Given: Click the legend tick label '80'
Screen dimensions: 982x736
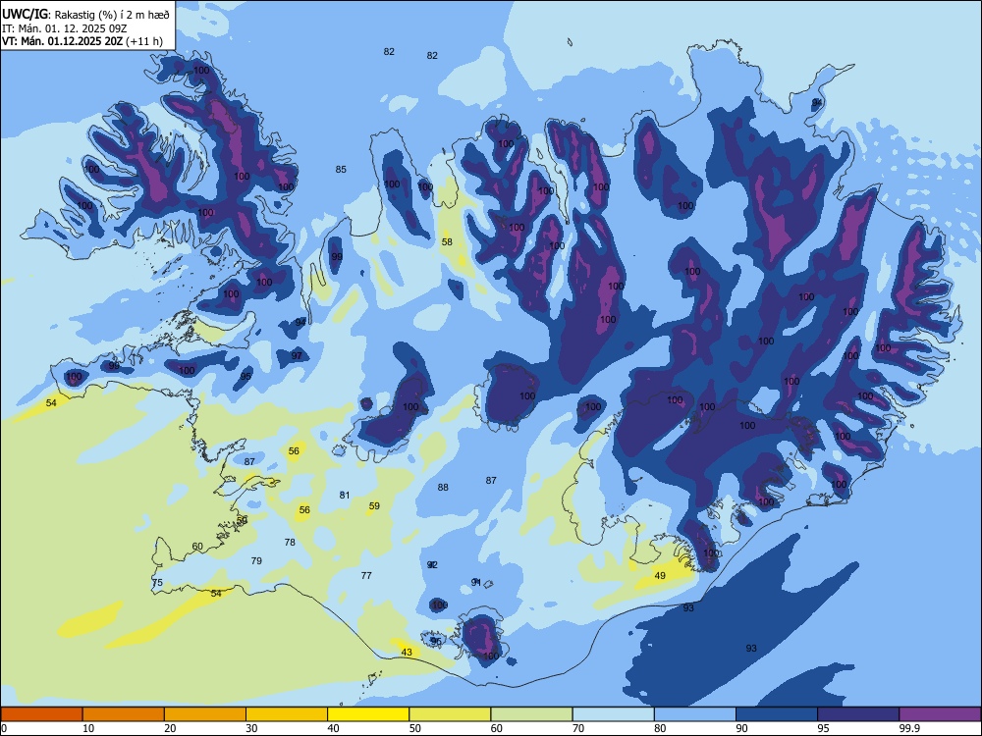Looking at the screenshot, I should (x=660, y=728).
